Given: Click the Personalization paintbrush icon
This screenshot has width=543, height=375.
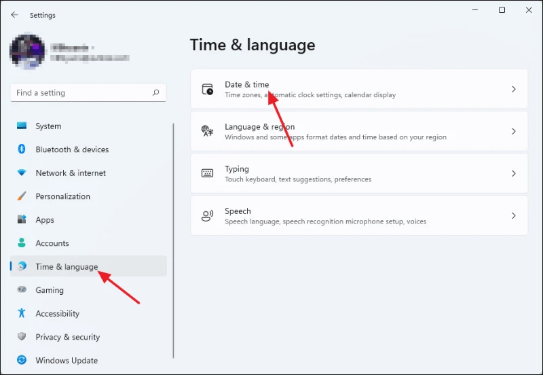Looking at the screenshot, I should click(x=22, y=196).
